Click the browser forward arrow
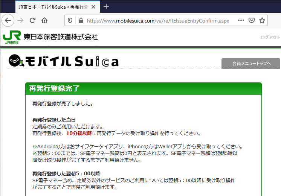281x196 pixels. coord(20,20)
